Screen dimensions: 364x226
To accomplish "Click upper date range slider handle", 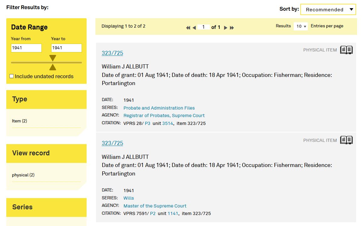I will click(x=53, y=58).
